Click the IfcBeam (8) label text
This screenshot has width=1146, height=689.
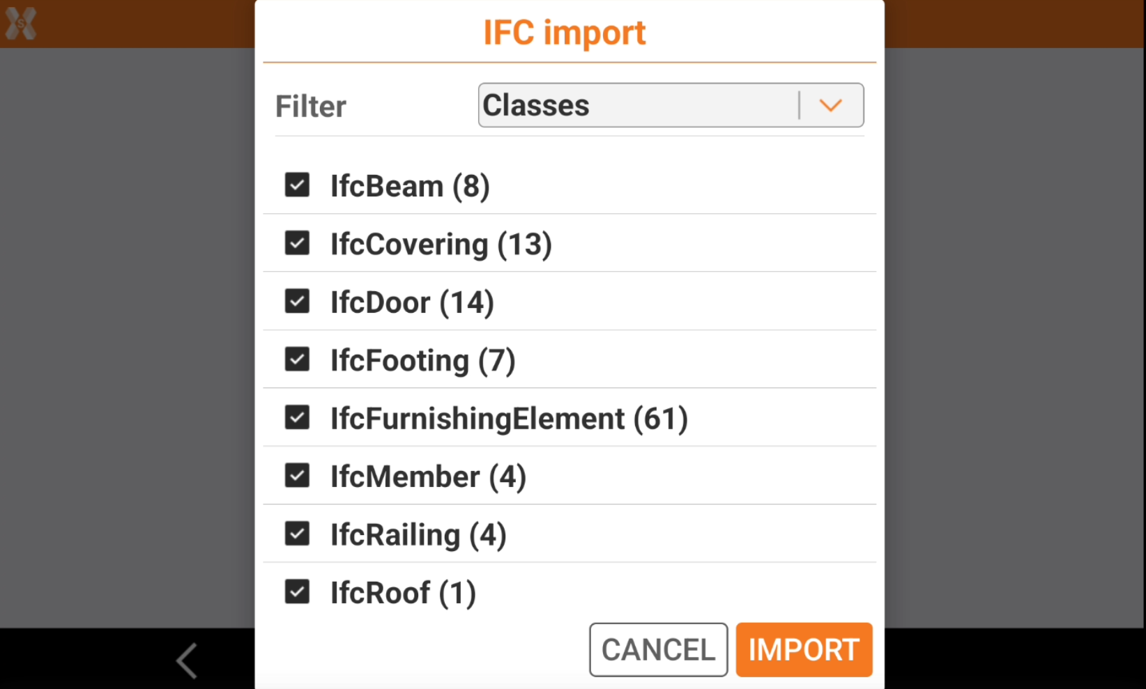pos(410,187)
